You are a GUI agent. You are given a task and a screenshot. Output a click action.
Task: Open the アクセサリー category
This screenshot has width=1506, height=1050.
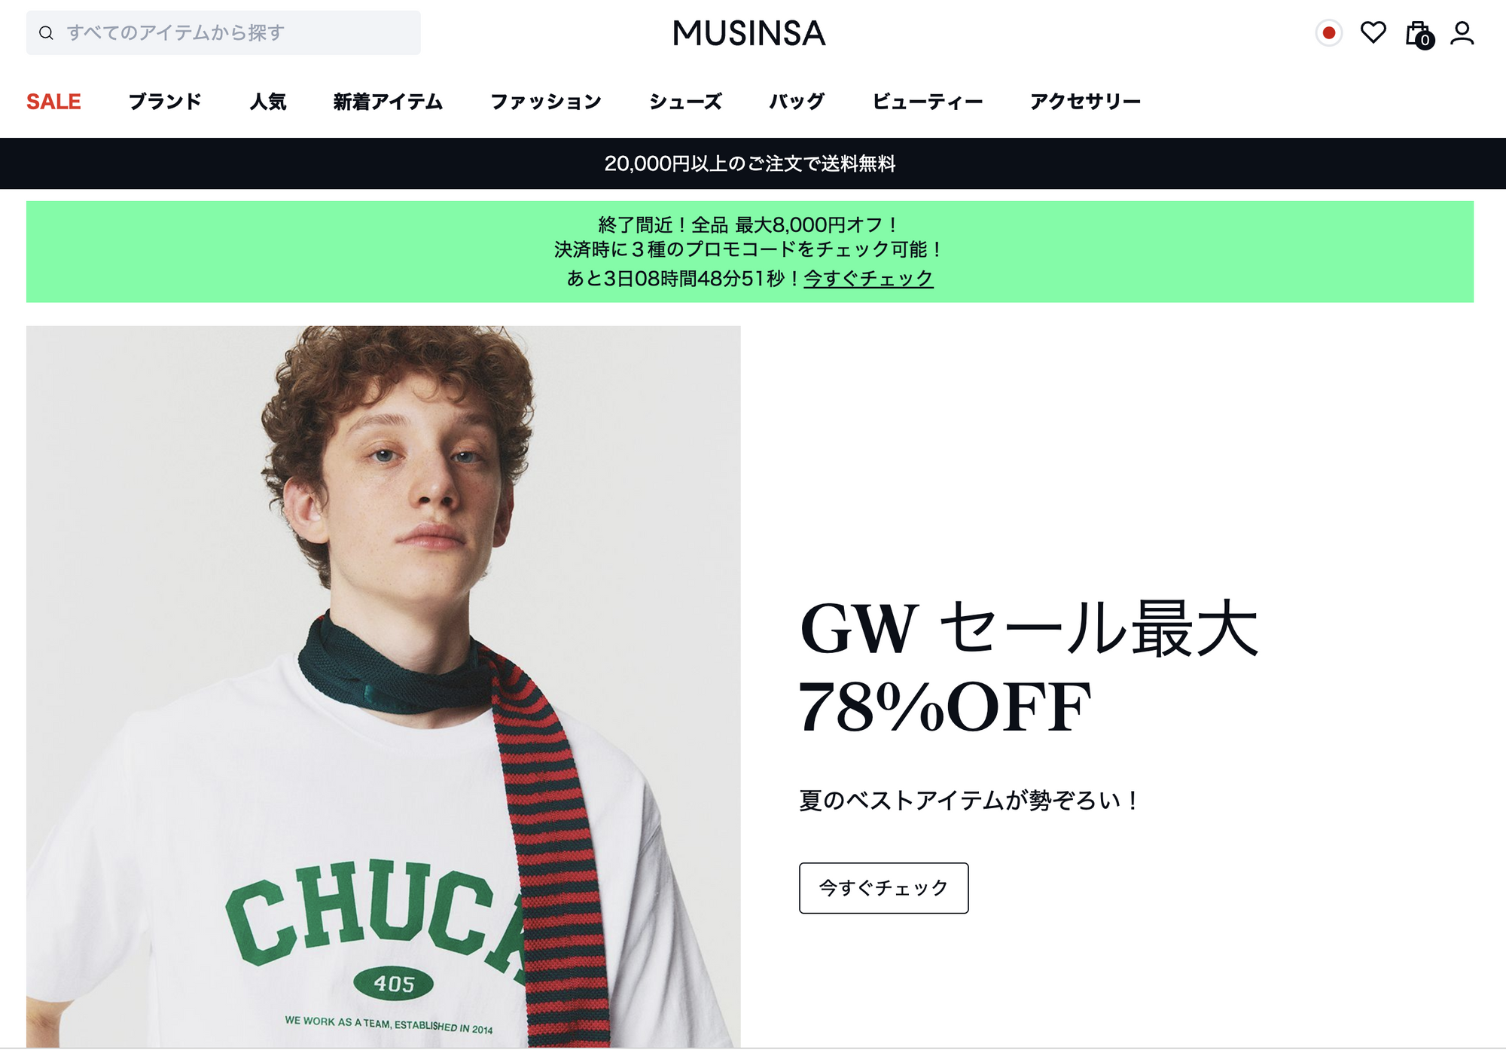point(1085,102)
